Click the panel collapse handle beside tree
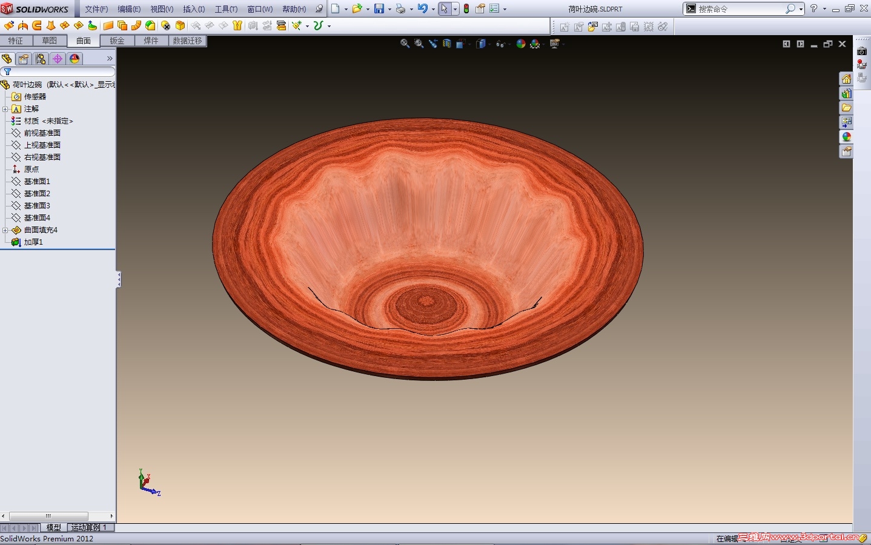 point(119,279)
